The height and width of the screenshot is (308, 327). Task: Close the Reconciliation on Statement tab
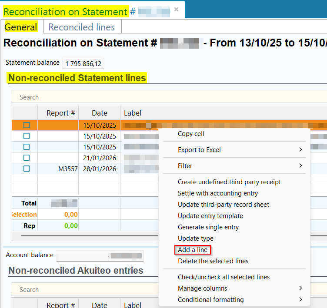pyautogui.click(x=176, y=9)
